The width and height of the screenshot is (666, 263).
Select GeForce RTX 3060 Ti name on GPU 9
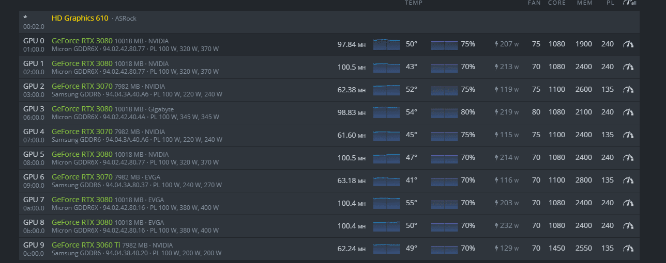(x=86, y=245)
